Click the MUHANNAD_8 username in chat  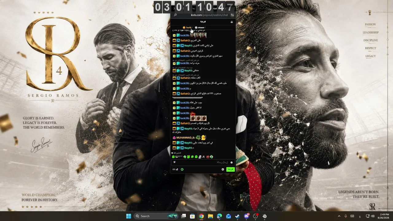[185, 138]
